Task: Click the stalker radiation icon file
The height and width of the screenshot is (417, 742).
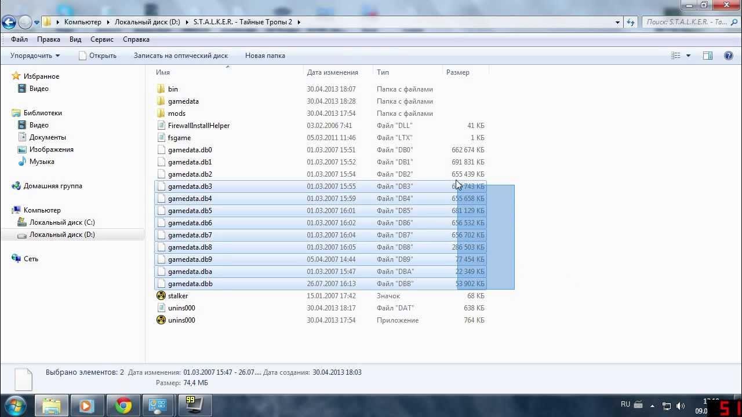Action: coord(161,296)
